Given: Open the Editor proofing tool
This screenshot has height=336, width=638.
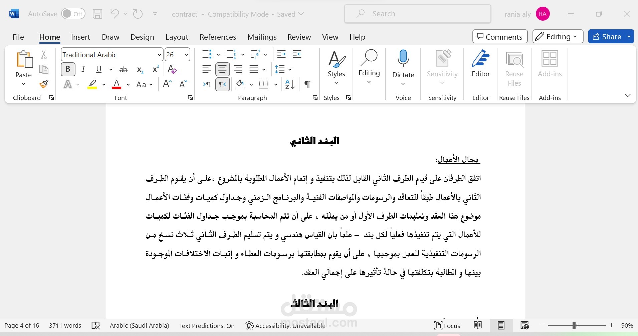Looking at the screenshot, I should coord(481,64).
